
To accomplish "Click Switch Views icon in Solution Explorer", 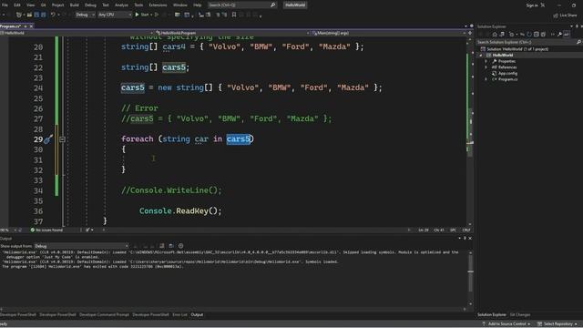I will 502,35.
